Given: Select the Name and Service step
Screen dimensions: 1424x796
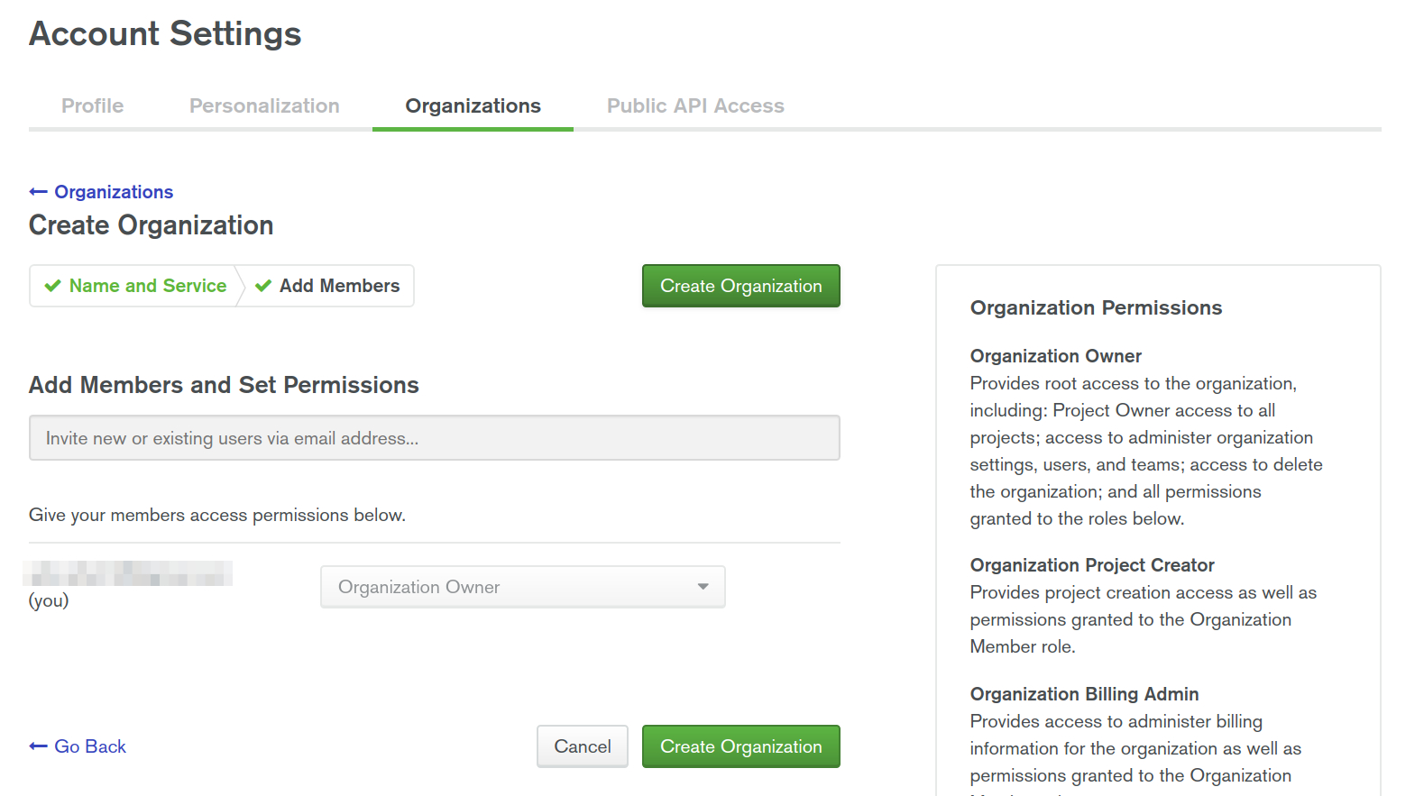Looking at the screenshot, I should point(148,286).
